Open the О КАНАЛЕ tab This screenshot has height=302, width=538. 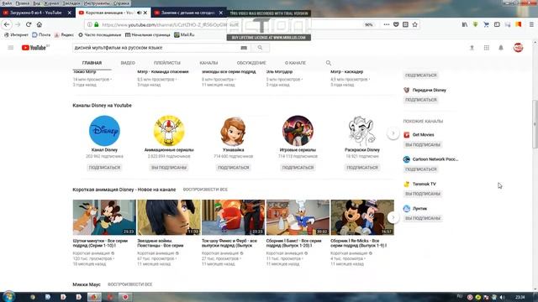pyautogui.click(x=295, y=63)
